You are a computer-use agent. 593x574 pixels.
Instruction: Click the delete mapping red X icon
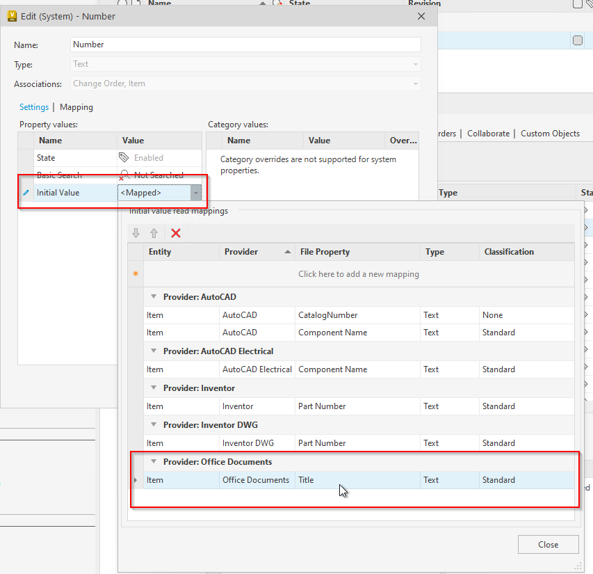176,234
